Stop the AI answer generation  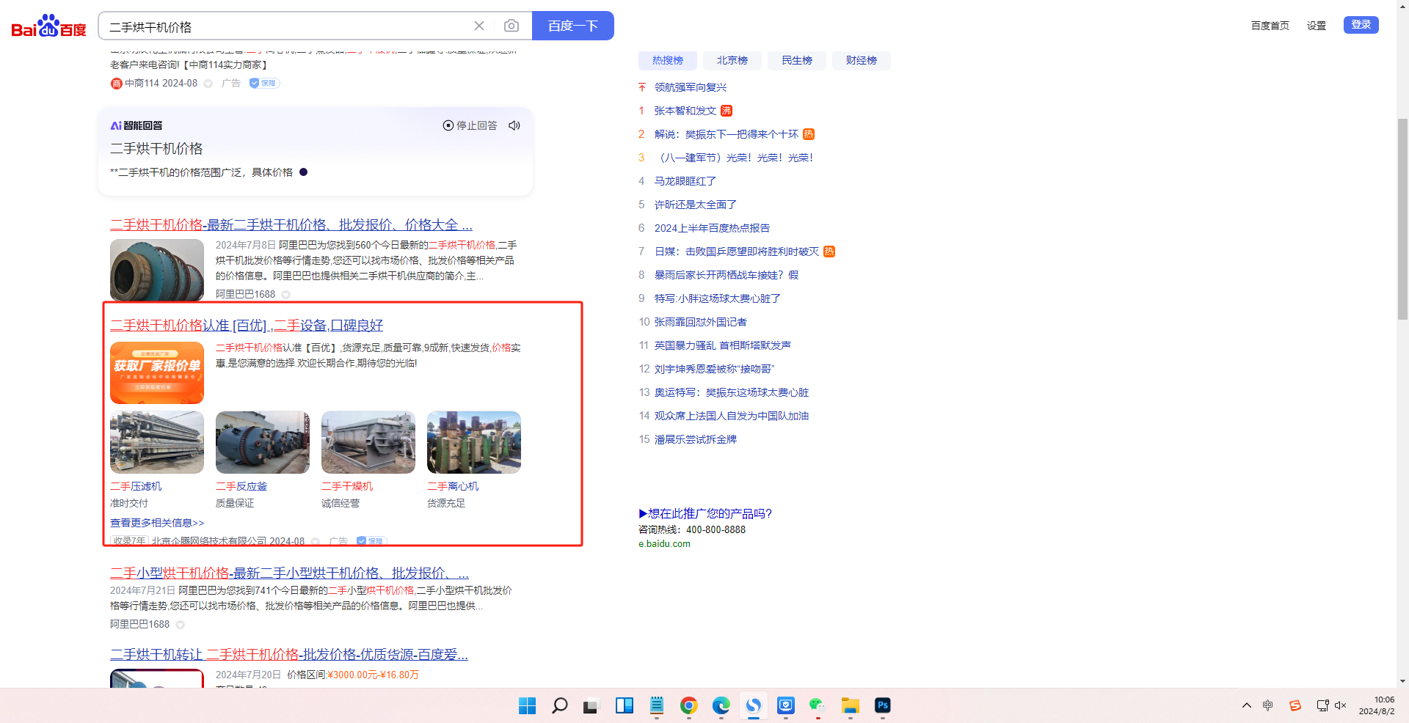point(470,125)
